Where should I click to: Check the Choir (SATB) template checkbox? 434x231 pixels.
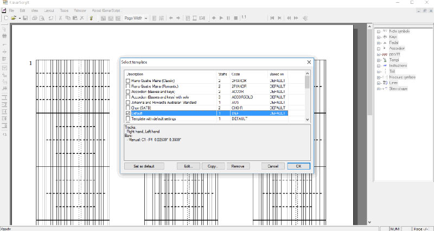(128, 108)
